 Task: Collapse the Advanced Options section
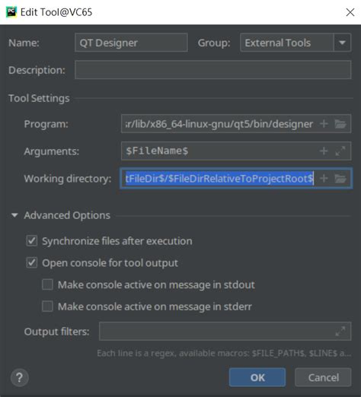point(14,215)
